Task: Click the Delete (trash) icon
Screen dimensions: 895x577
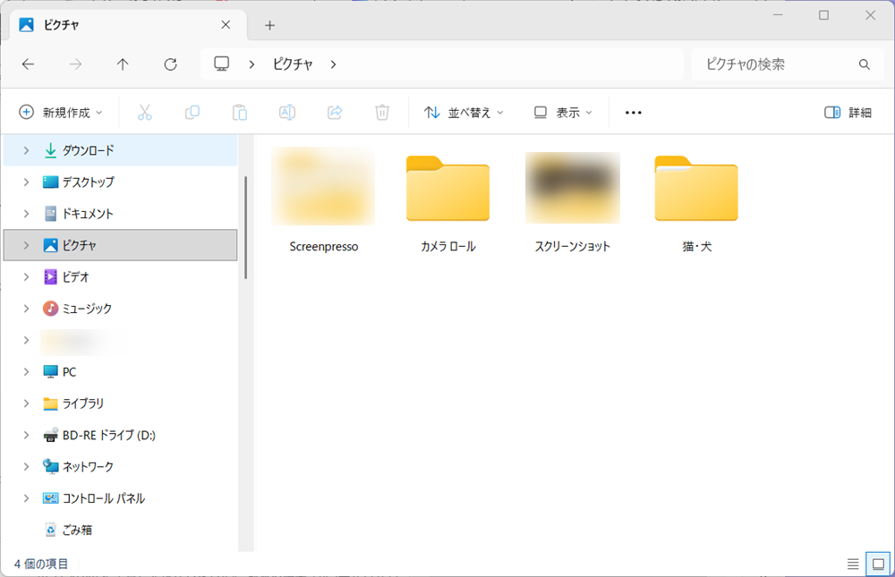Action: (x=381, y=112)
